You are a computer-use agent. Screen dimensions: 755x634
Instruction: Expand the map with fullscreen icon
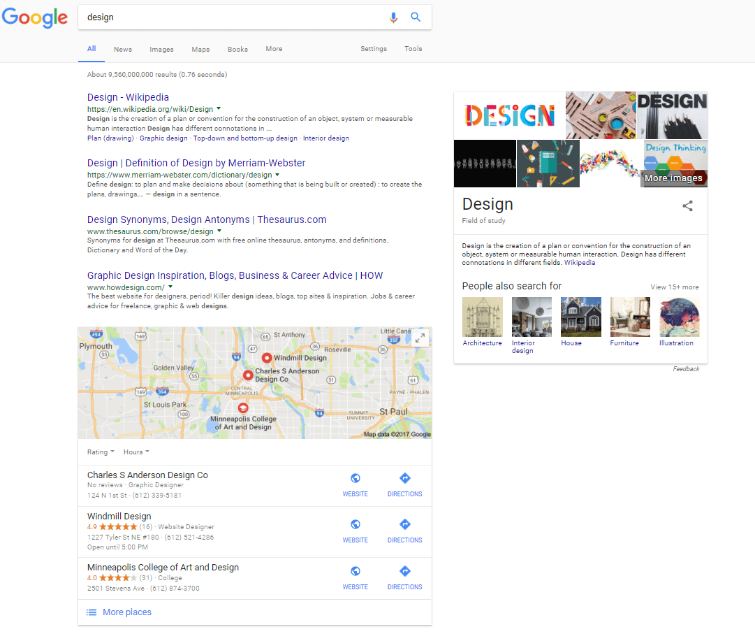[x=420, y=338]
